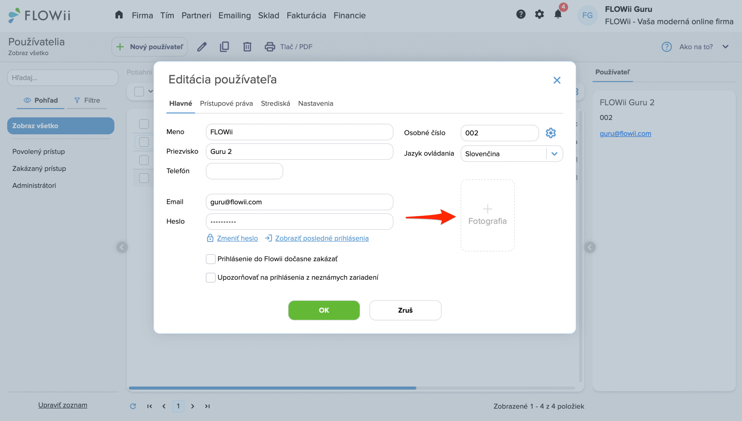Click the copy user icon in toolbar
The width and height of the screenshot is (742, 421).
(x=224, y=47)
